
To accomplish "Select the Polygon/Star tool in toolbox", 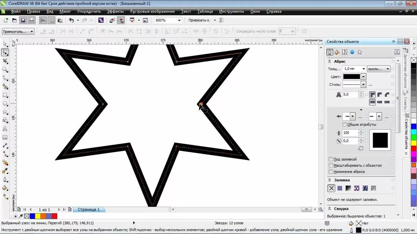I will coord(5,112).
